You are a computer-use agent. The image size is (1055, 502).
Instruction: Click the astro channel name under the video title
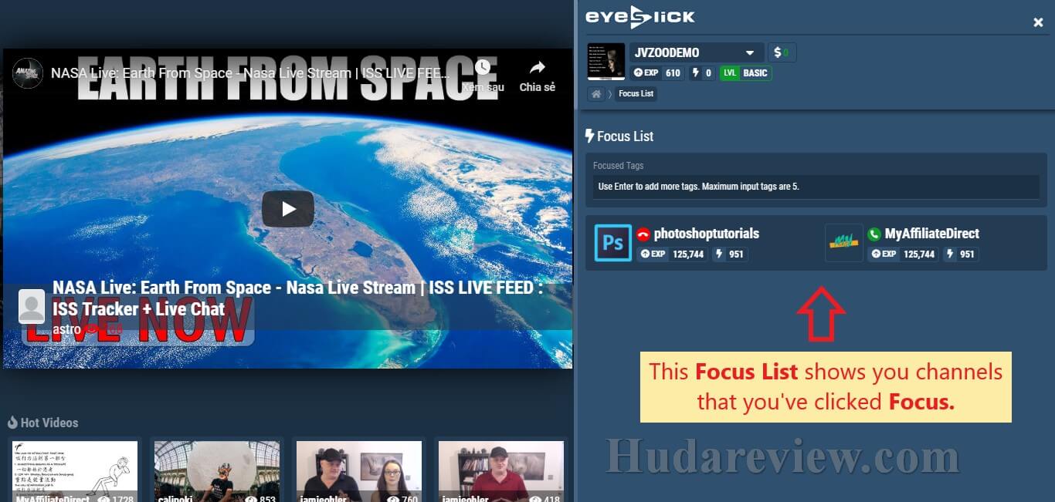(67, 328)
